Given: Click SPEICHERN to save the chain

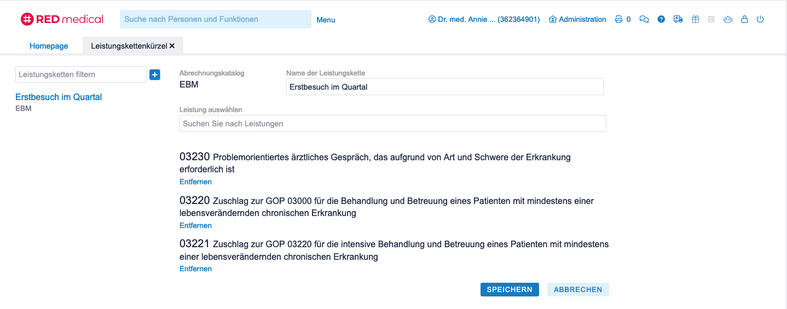Looking at the screenshot, I should click(509, 290).
